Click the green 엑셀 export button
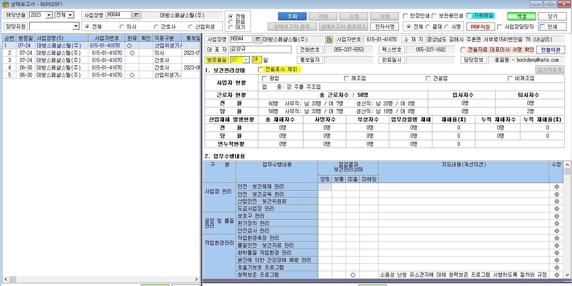Viewport: 572px width, 286px height. [x=521, y=16]
